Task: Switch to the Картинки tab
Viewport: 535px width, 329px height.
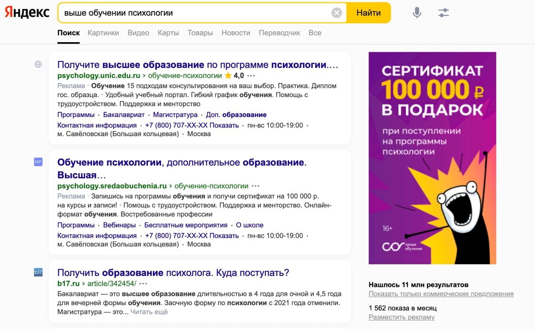Action: (103, 33)
